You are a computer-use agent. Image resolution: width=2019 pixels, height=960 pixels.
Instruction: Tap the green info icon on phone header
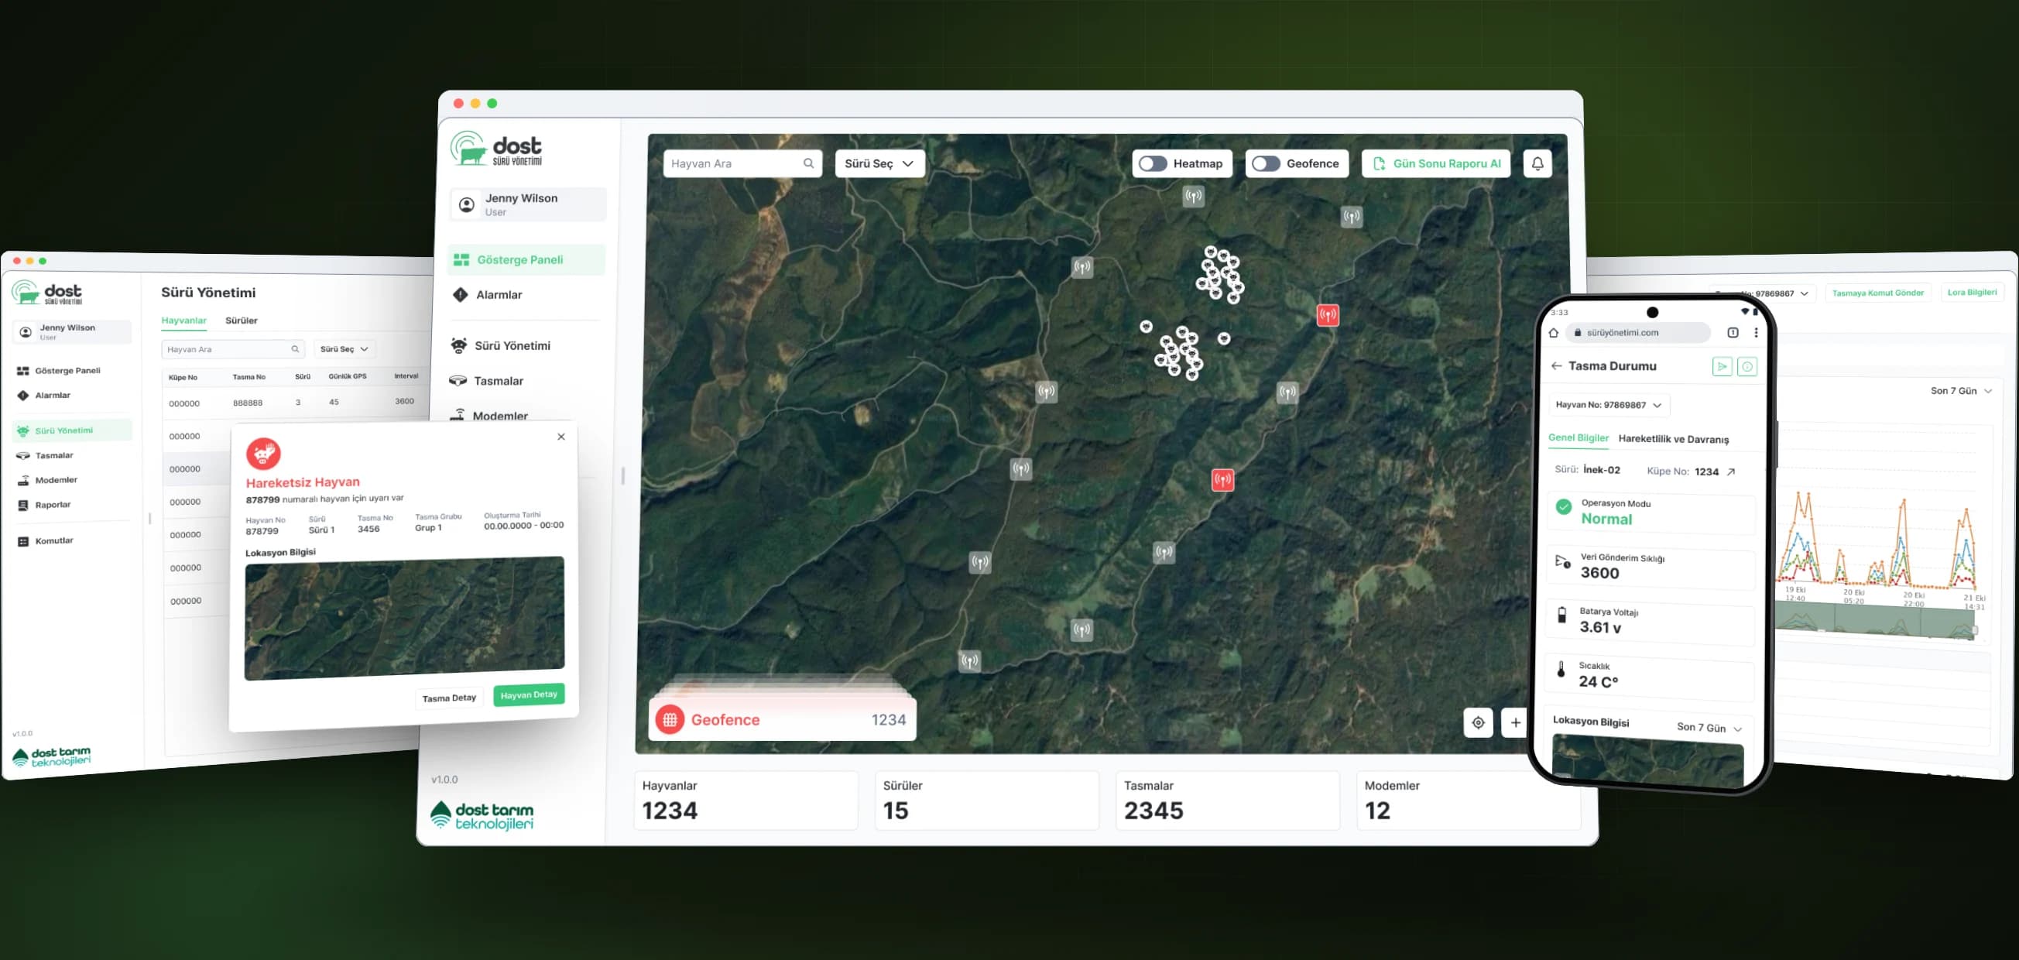[x=1747, y=366]
